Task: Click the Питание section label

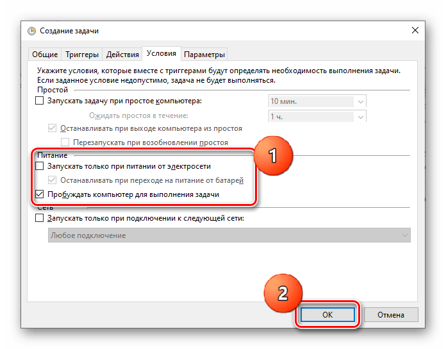Action: click(x=53, y=155)
